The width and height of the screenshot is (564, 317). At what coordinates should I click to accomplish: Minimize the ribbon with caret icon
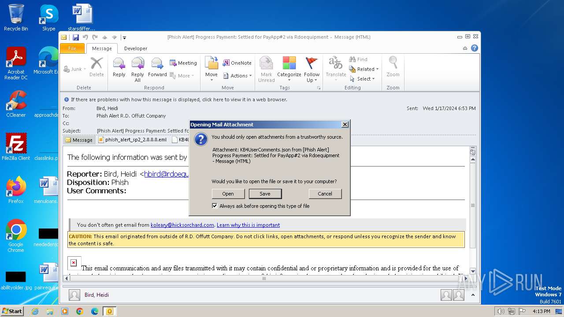pyautogui.click(x=465, y=48)
